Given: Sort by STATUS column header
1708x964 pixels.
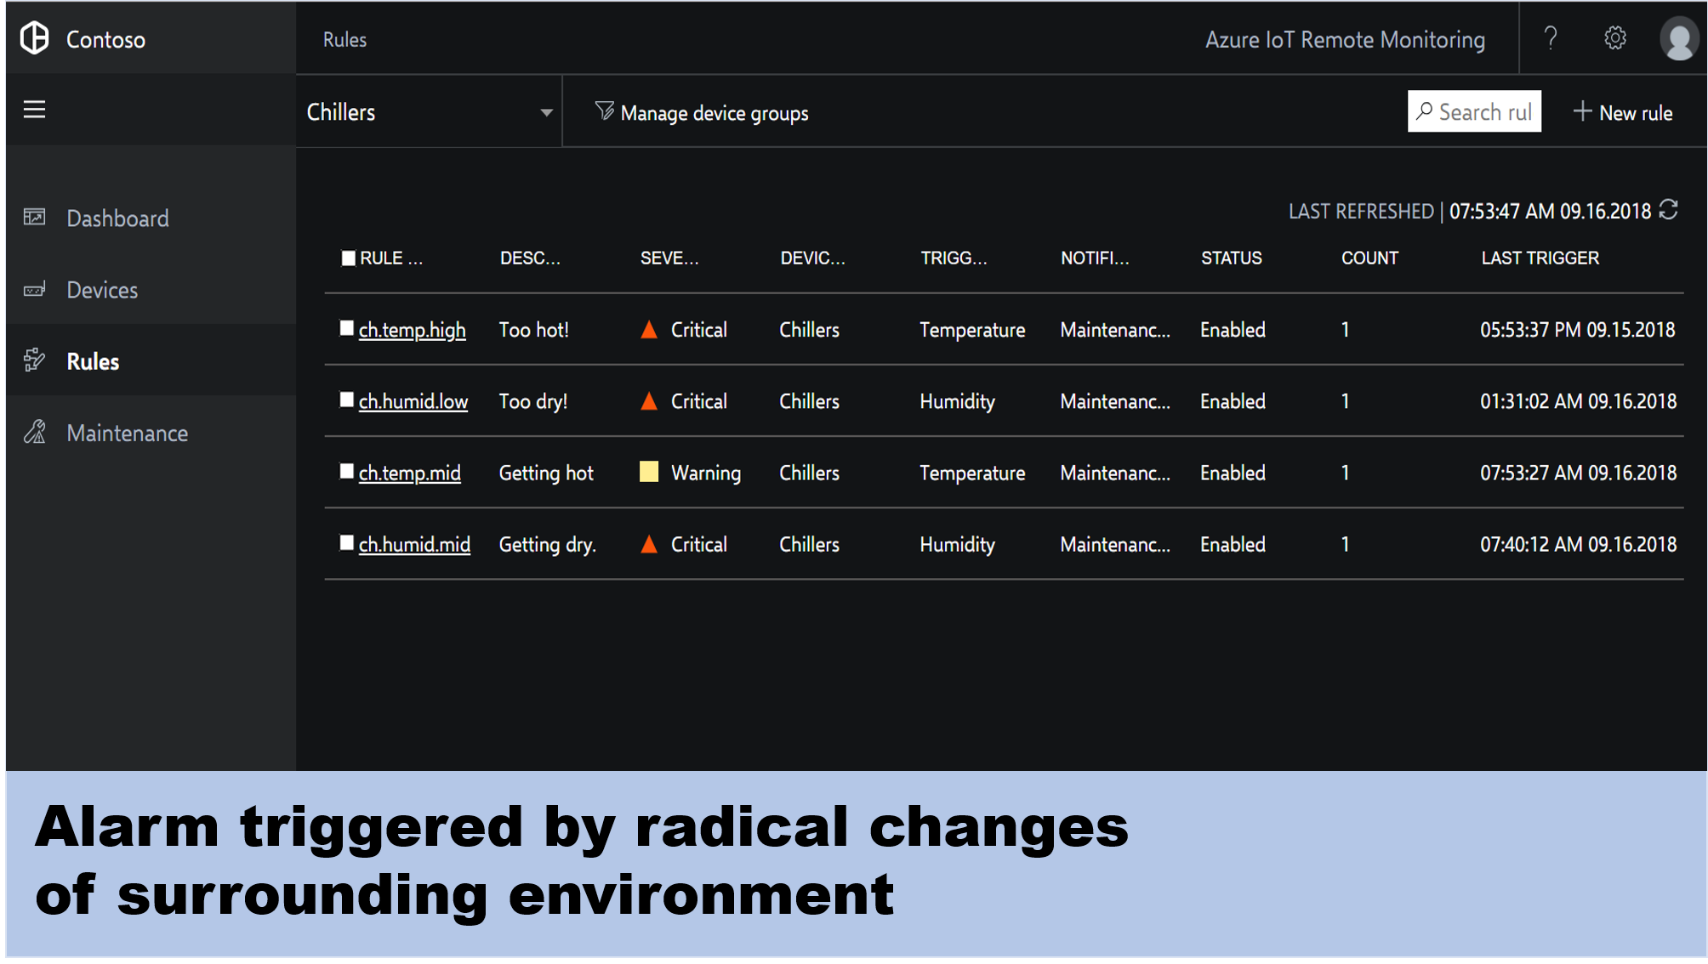Looking at the screenshot, I should [x=1231, y=258].
